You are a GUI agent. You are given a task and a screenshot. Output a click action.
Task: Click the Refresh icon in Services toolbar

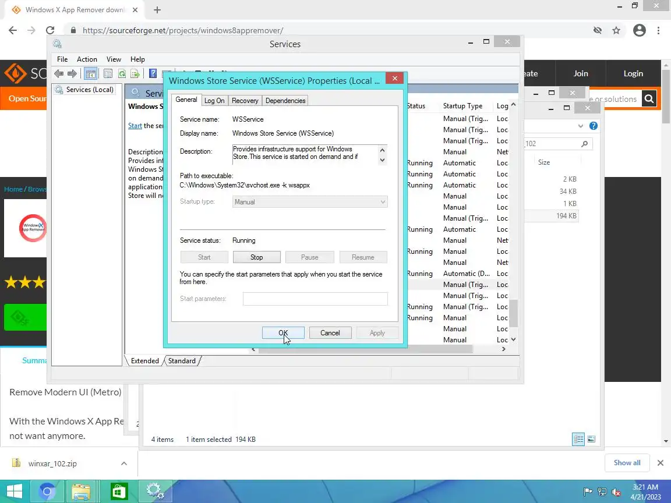(x=122, y=73)
